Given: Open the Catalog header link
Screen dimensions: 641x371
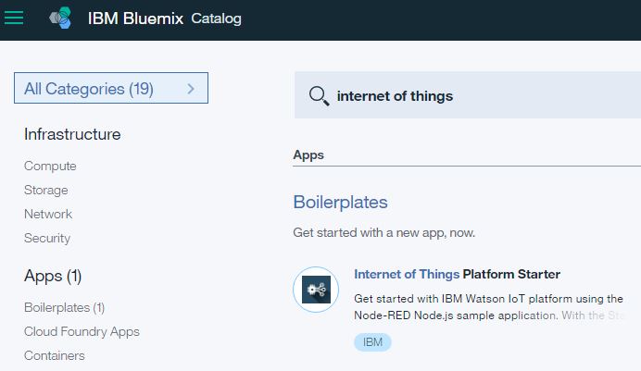Looking at the screenshot, I should (216, 19).
